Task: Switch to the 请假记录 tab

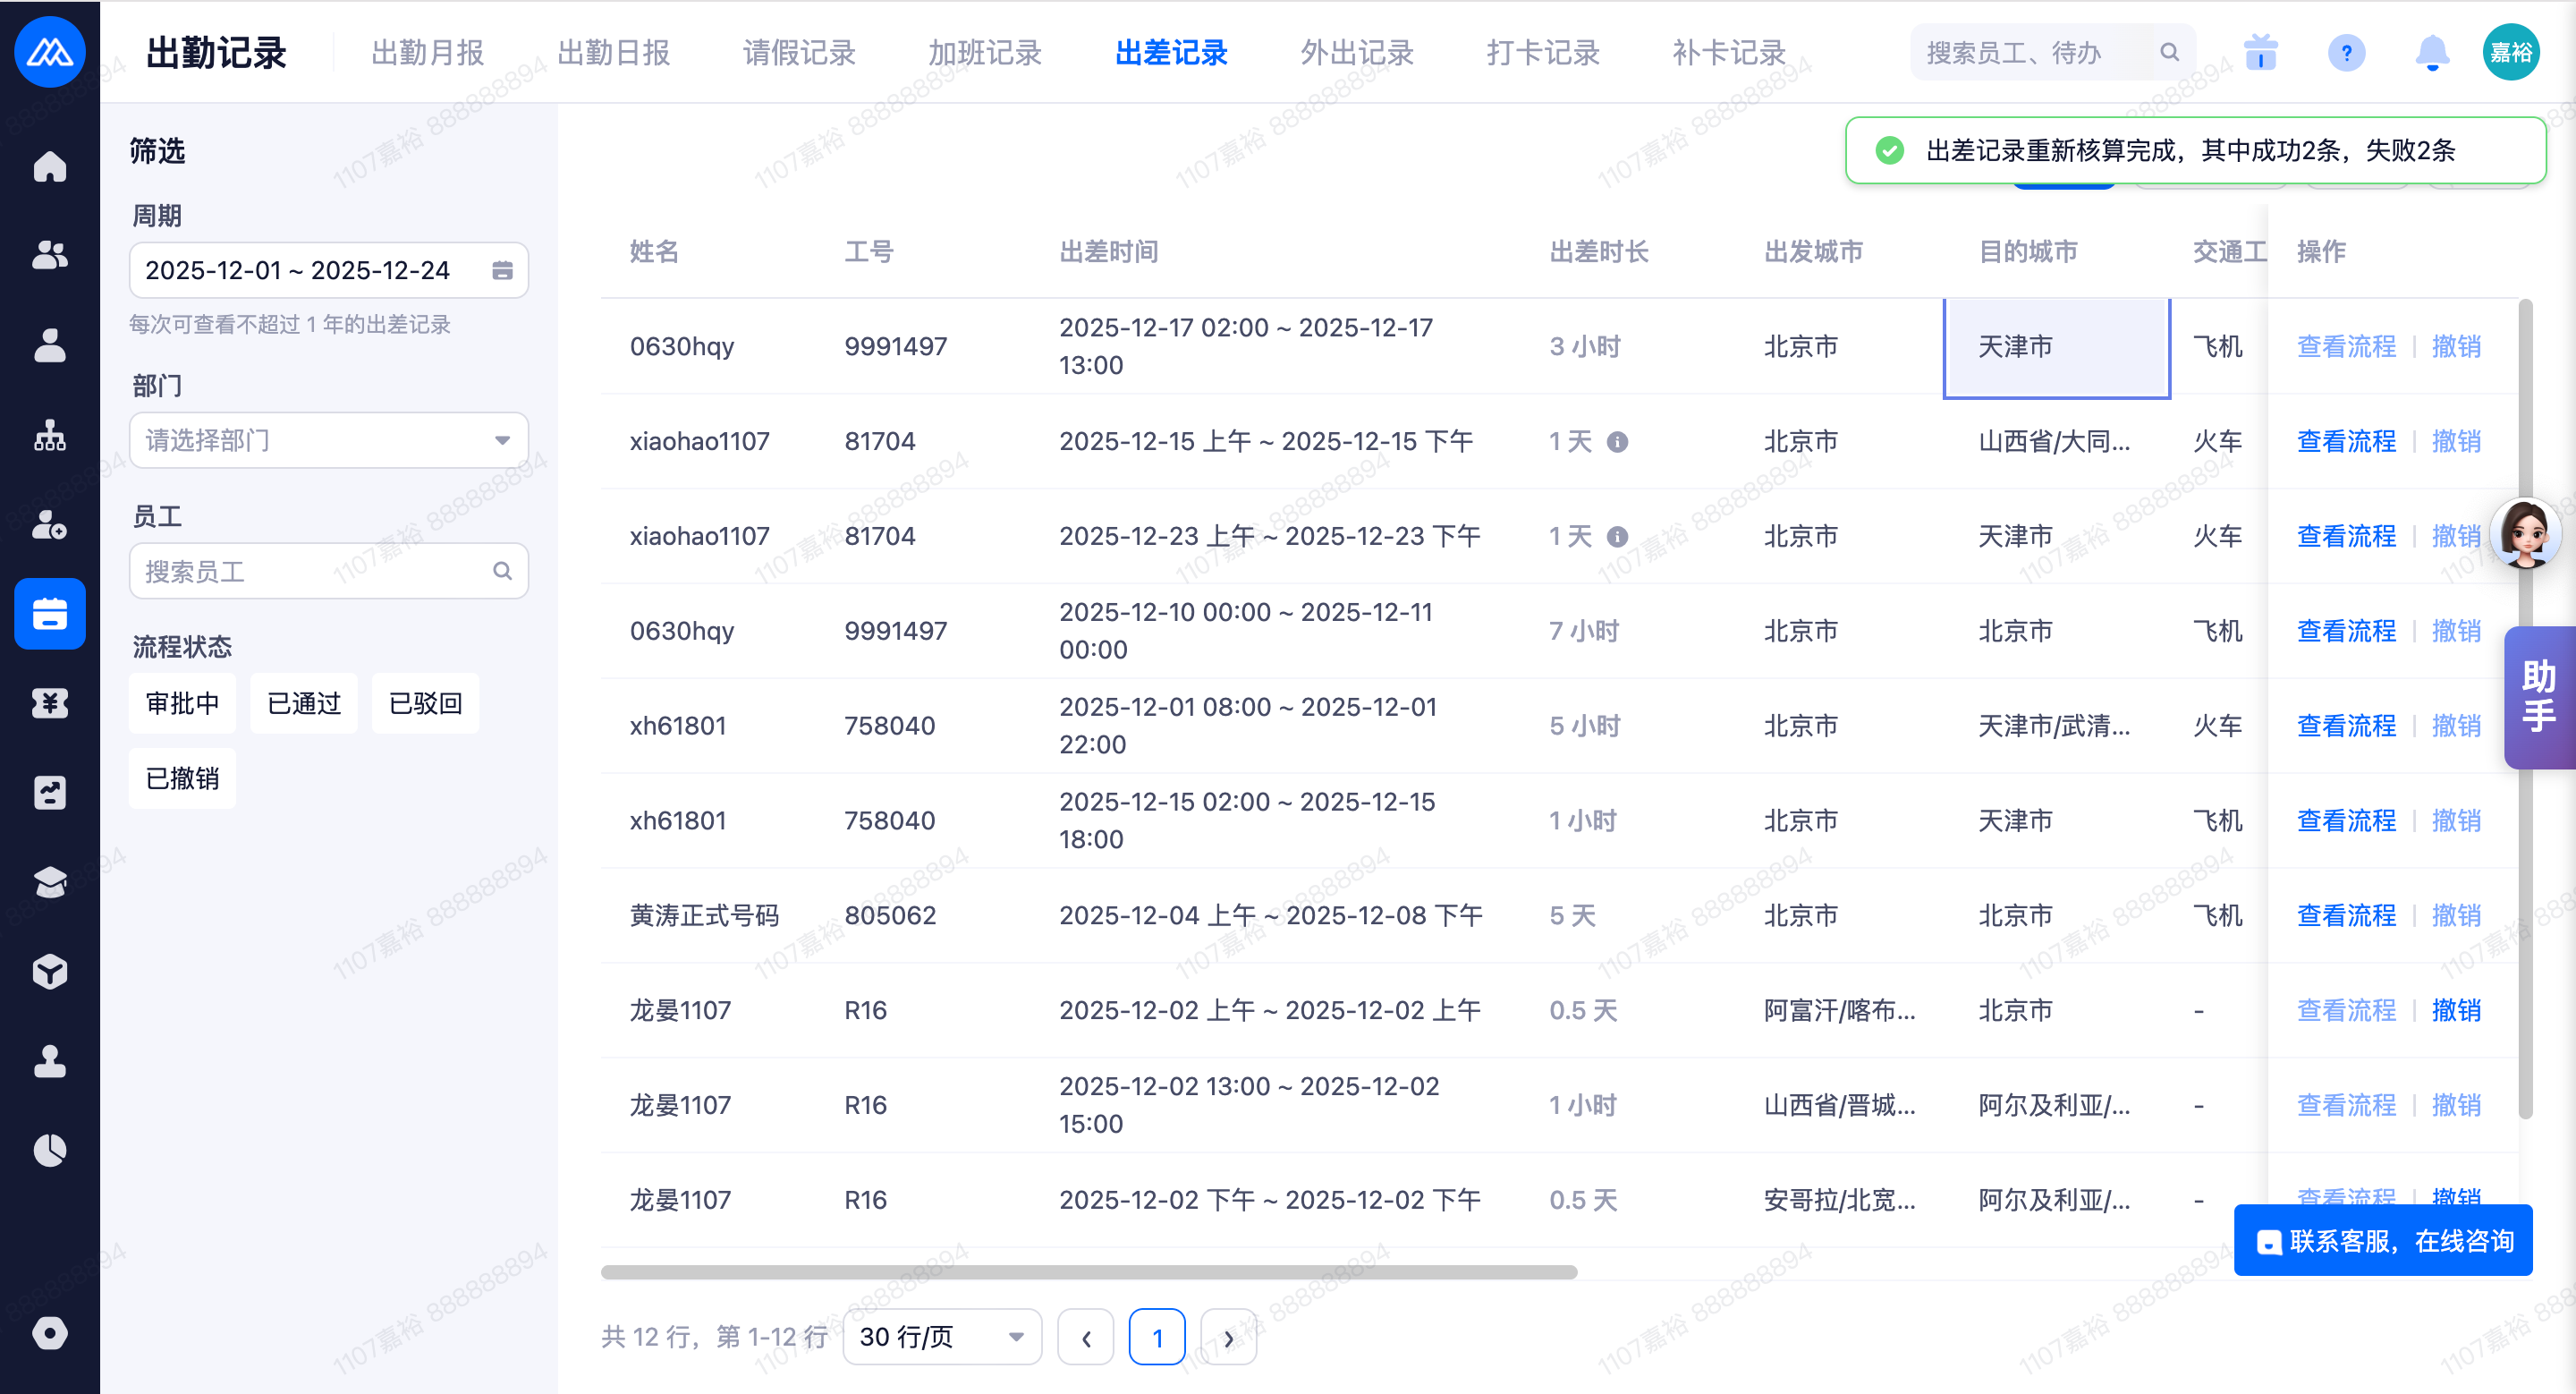Action: 799,52
